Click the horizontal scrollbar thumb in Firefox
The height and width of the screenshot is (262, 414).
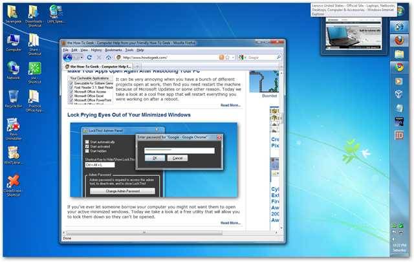144,233
